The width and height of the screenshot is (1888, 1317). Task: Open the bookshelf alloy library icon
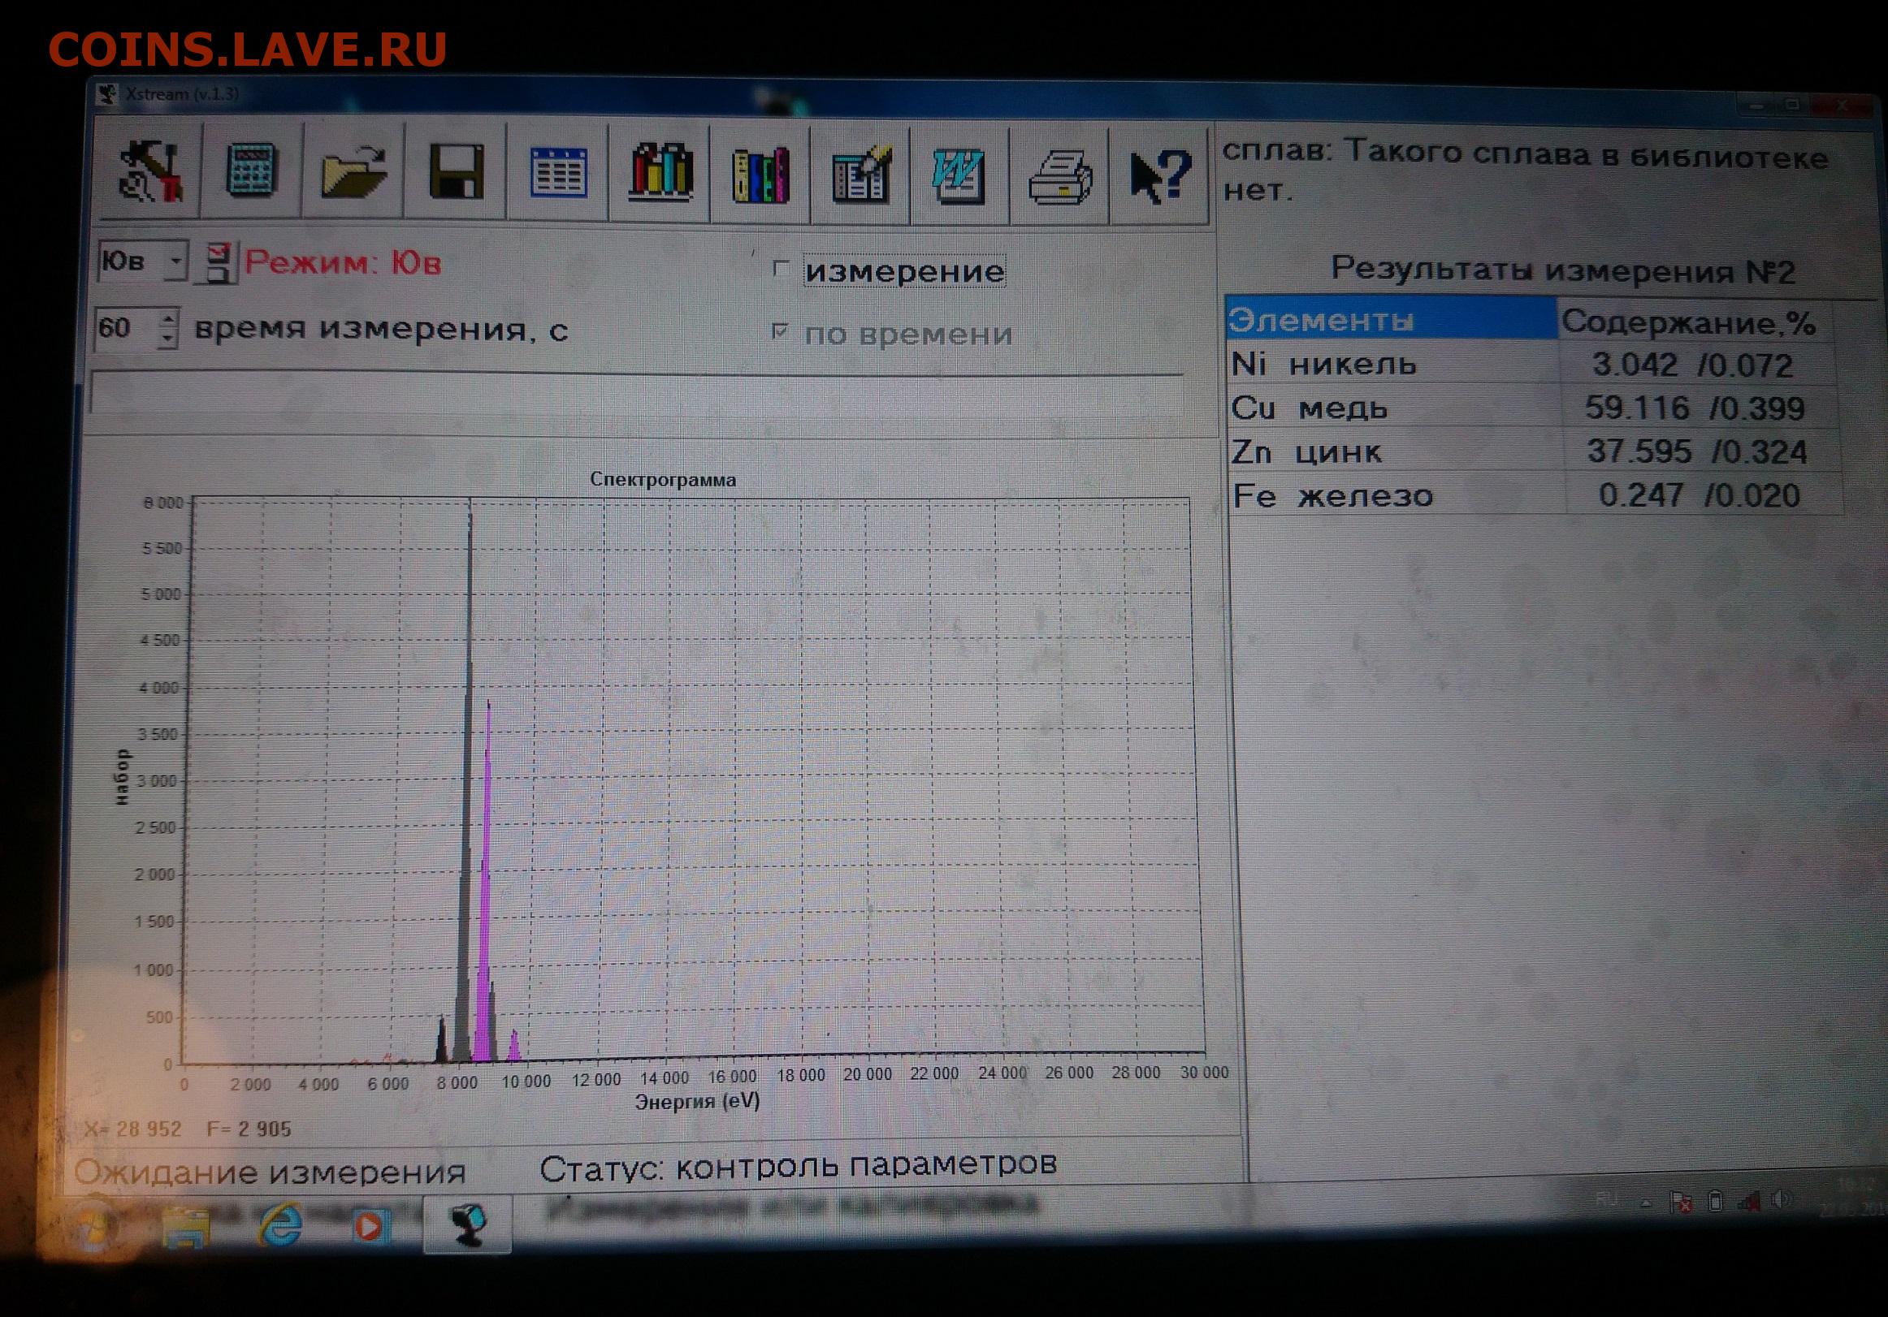click(660, 172)
